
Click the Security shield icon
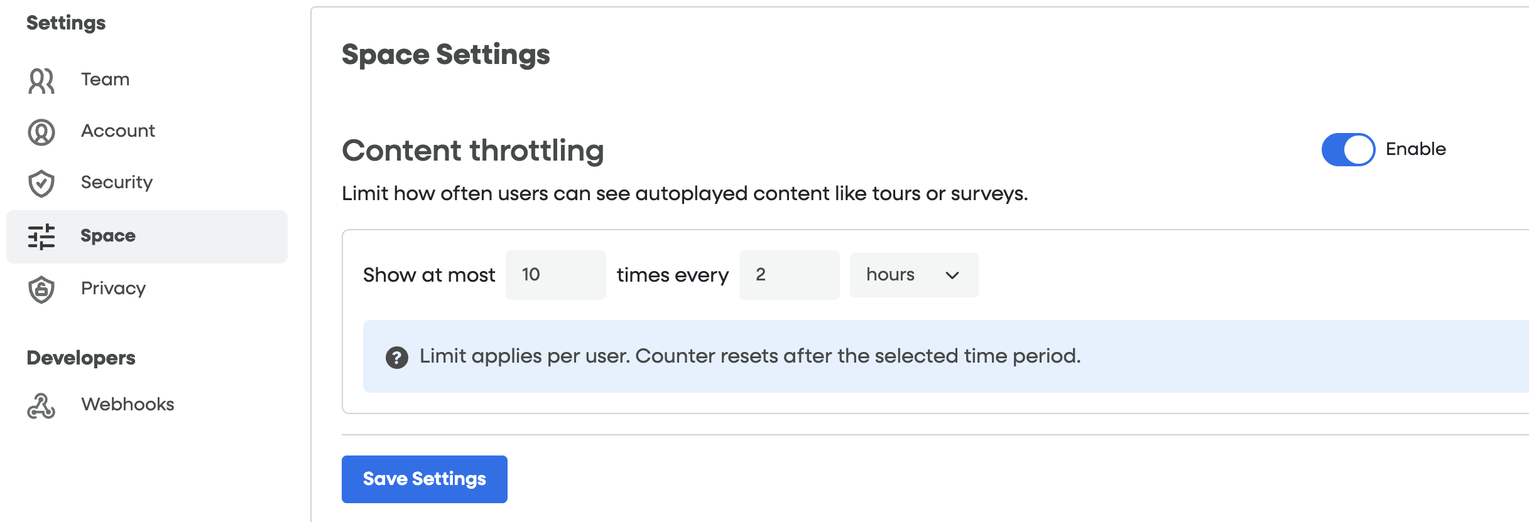point(41,183)
